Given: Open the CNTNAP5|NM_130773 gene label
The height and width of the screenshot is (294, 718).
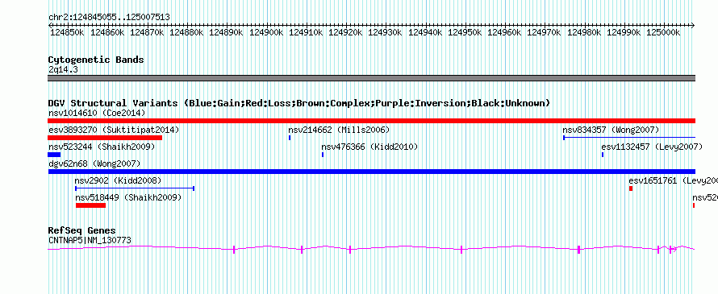Looking at the screenshot, I should click(x=90, y=240).
